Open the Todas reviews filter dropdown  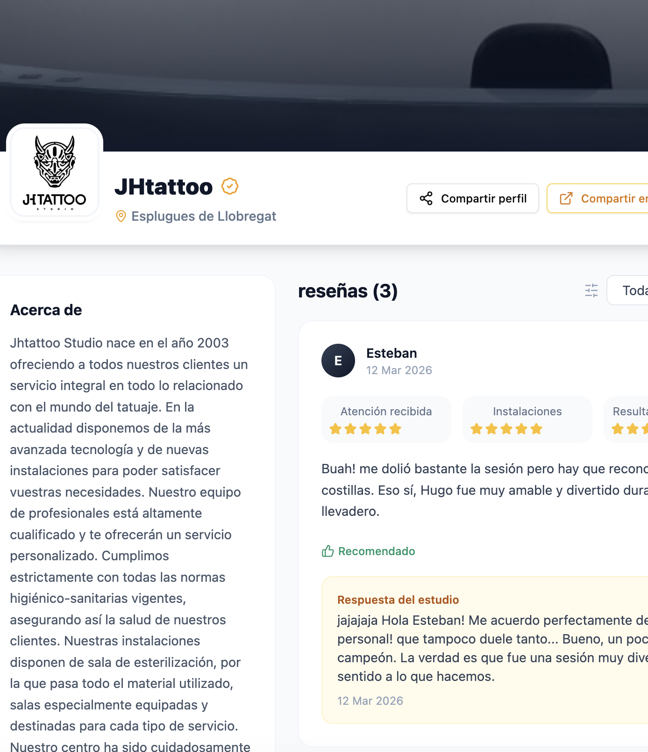(x=627, y=290)
